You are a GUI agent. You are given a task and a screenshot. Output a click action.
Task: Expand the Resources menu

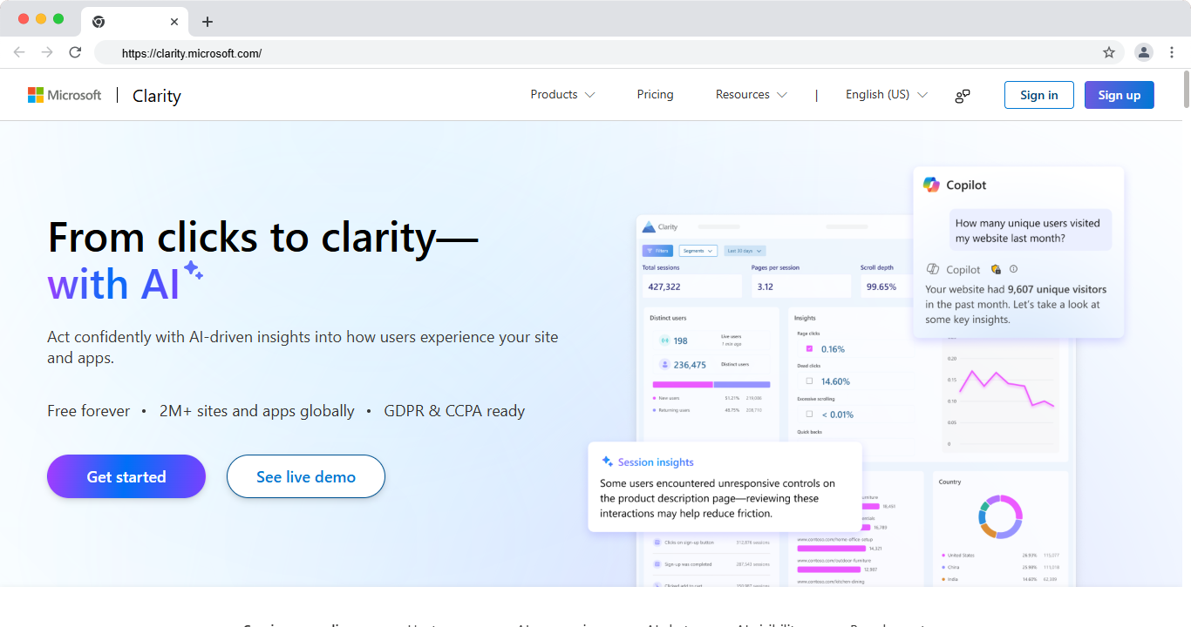751,95
